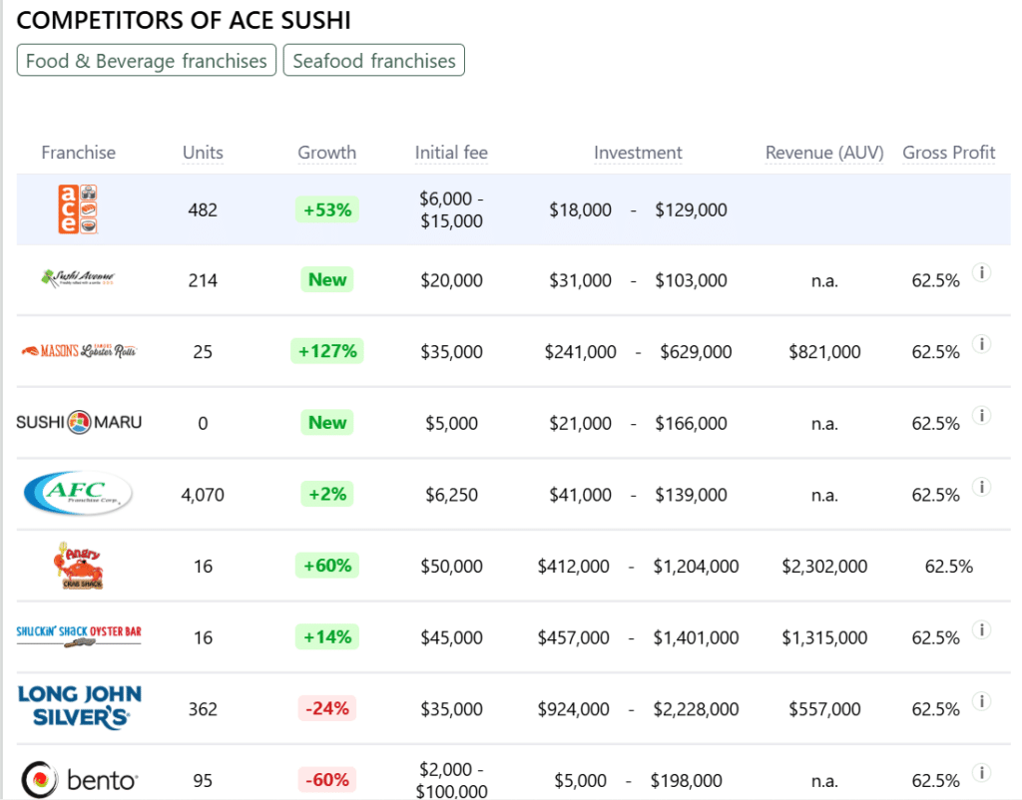Click the Growth column header
This screenshot has width=1022, height=800.
[327, 153]
